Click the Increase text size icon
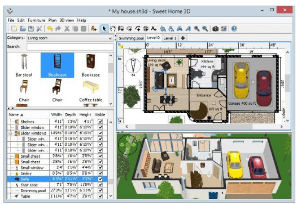 pyautogui.click(x=163, y=29)
